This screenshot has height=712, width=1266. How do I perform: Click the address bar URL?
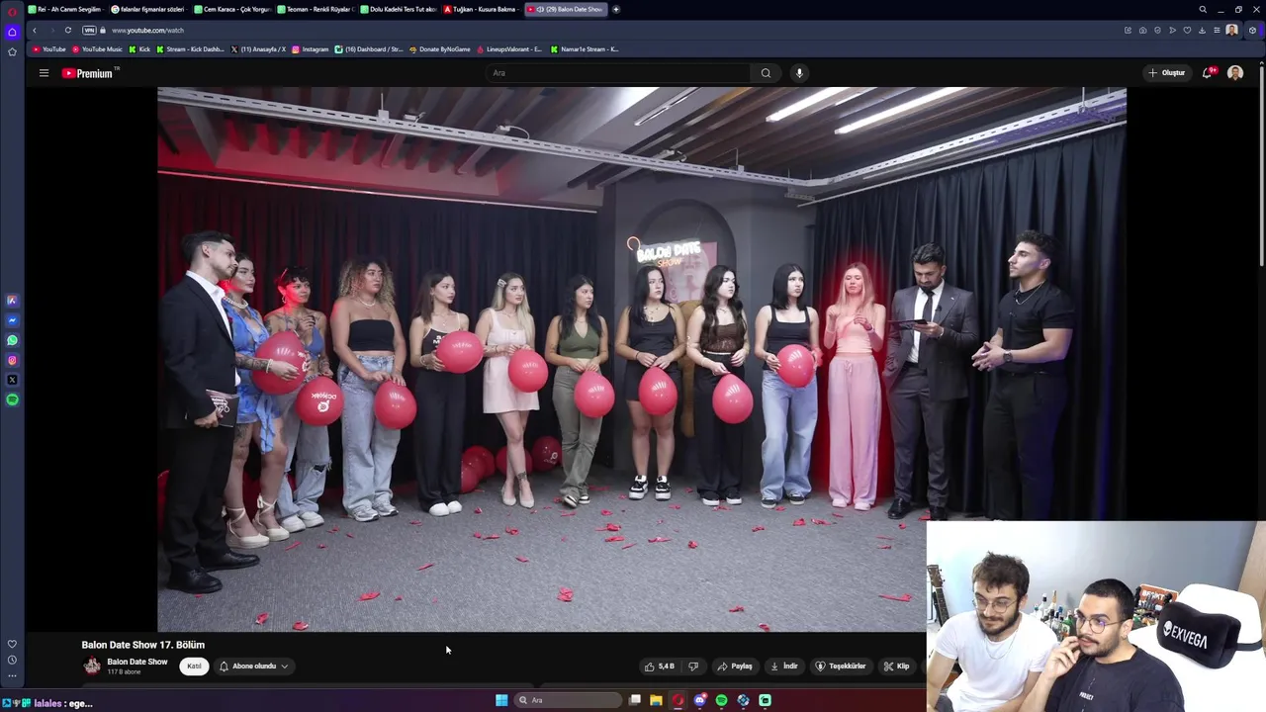click(x=147, y=31)
